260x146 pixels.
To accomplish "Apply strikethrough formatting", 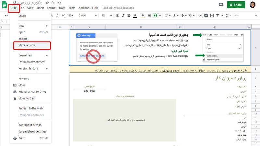I will (129, 15).
